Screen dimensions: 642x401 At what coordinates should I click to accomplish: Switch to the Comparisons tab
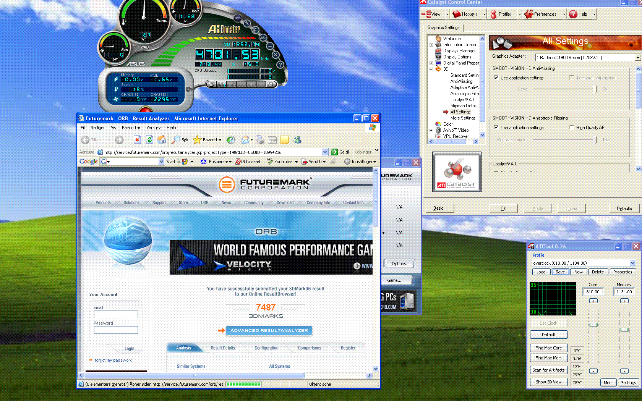point(310,348)
